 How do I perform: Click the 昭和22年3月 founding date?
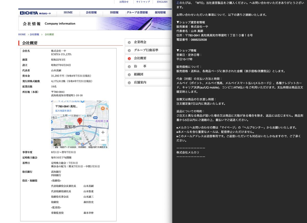pyautogui.click(x=59, y=60)
